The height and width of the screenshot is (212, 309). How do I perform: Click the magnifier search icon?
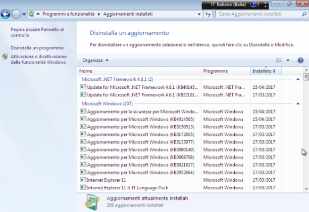(x=304, y=14)
